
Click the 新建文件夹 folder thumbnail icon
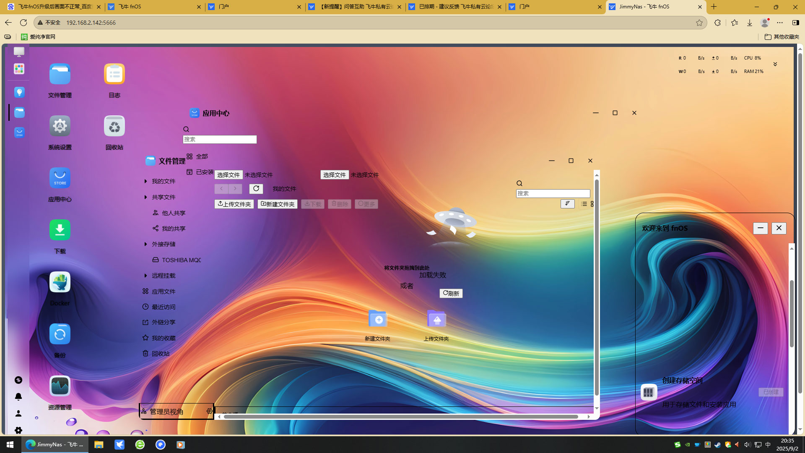(x=377, y=320)
